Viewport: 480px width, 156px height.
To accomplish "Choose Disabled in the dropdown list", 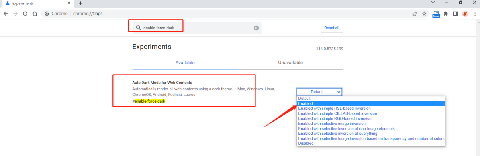I will [x=371, y=144].
